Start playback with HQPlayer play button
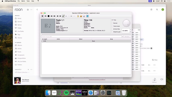The height and width of the screenshot is (97, 172). point(42,16)
